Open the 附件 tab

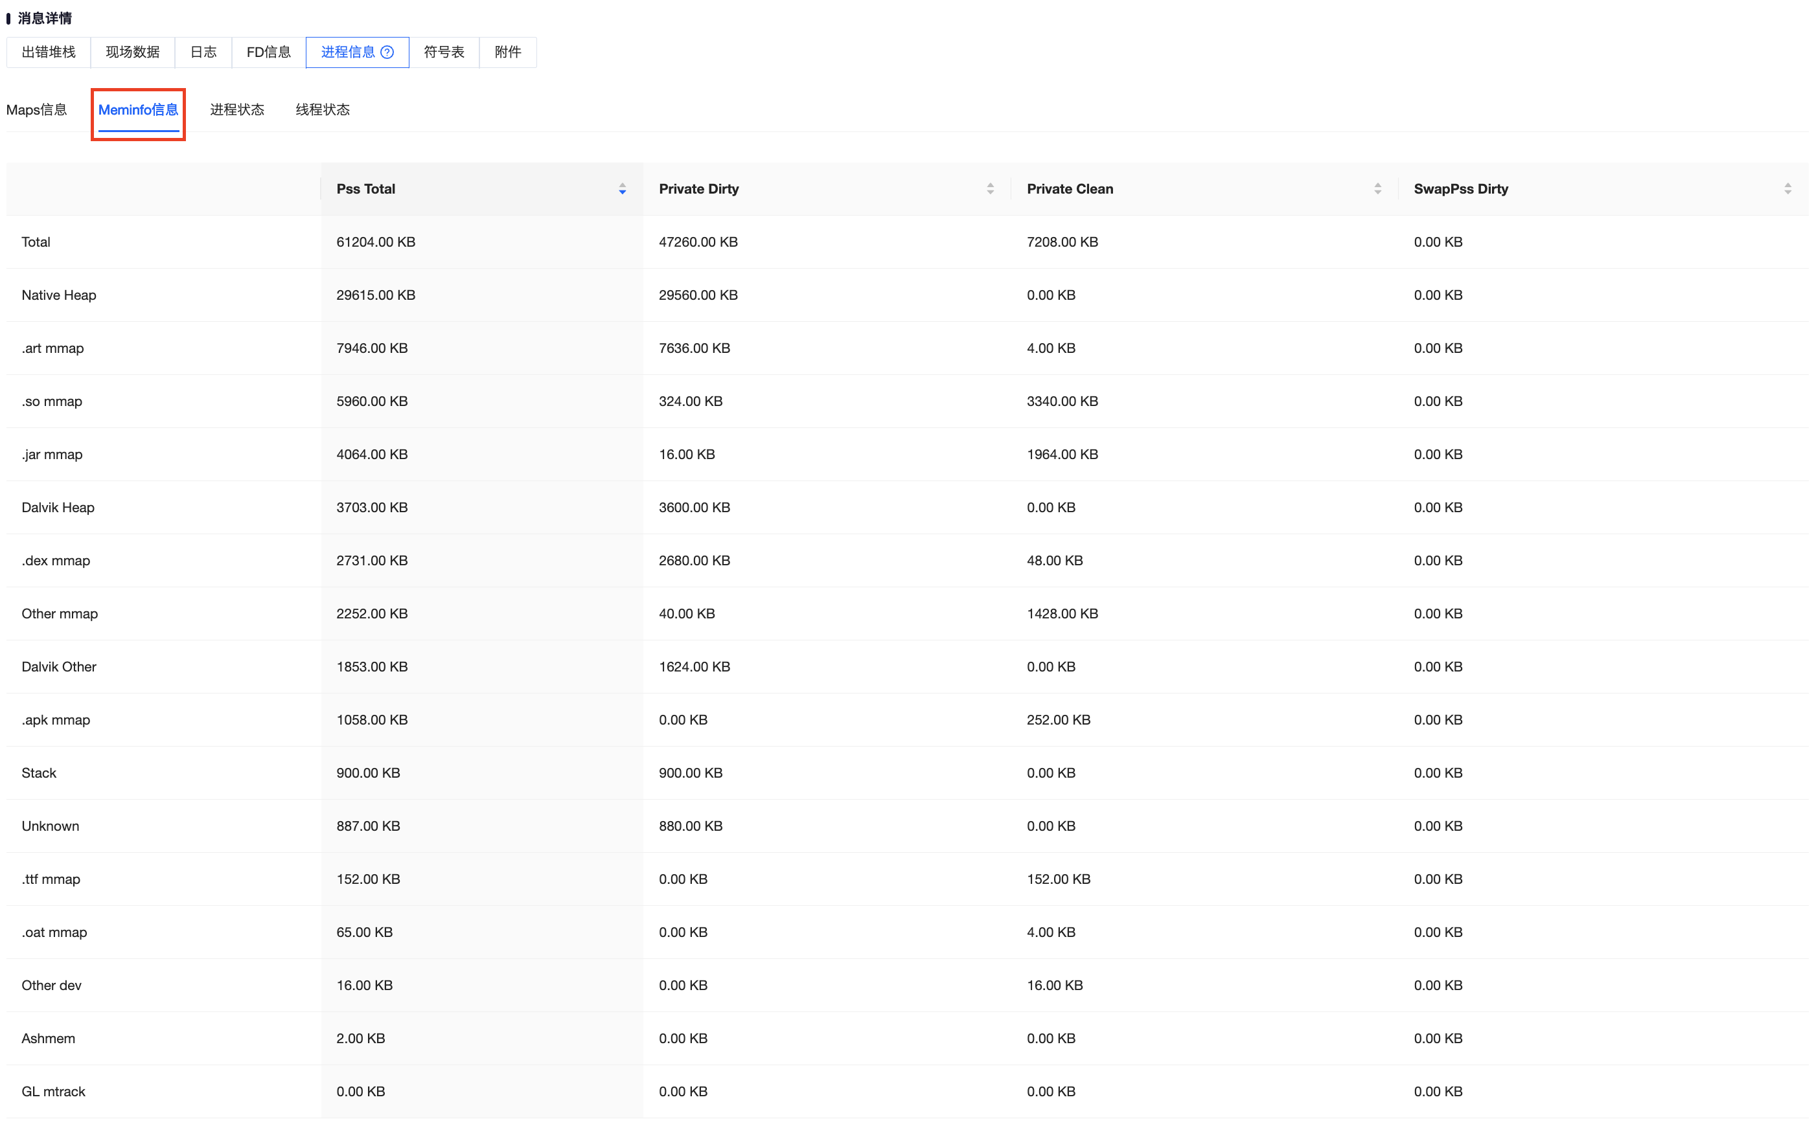508,52
